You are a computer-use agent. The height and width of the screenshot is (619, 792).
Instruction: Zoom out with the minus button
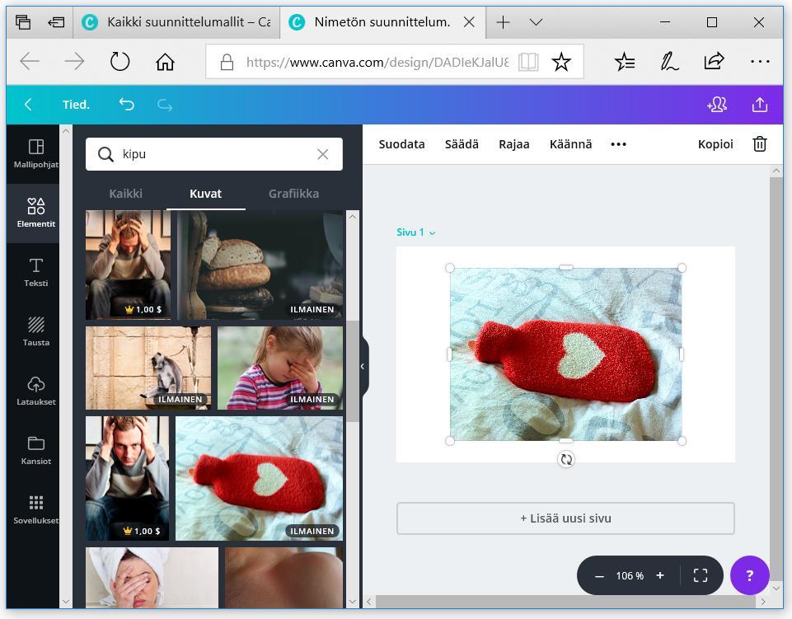(599, 576)
